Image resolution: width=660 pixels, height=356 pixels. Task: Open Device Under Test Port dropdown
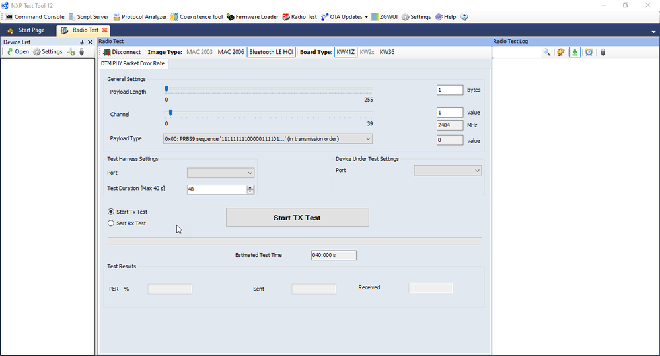coord(477,171)
